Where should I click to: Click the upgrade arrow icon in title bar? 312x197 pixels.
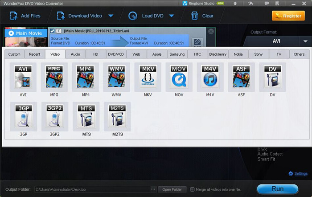pyautogui.click(x=235, y=4)
